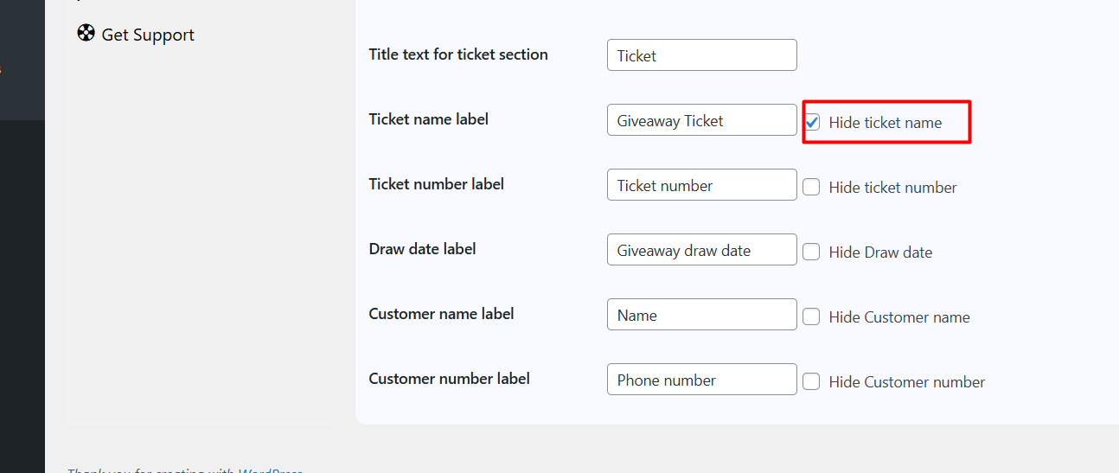Toggle the Hide Customer number checkbox
The image size is (1119, 473).
tap(811, 381)
